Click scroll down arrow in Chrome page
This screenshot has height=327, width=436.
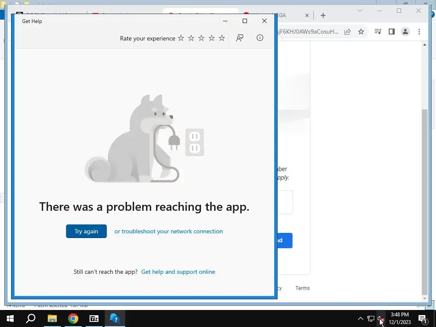[425, 298]
